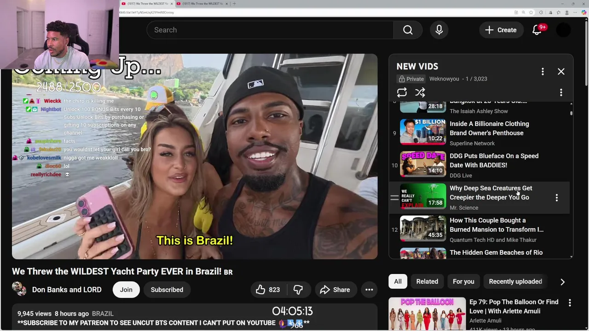This screenshot has height=331, width=589.
Task: Click the Superline Network channel name
Action: tap(472, 143)
